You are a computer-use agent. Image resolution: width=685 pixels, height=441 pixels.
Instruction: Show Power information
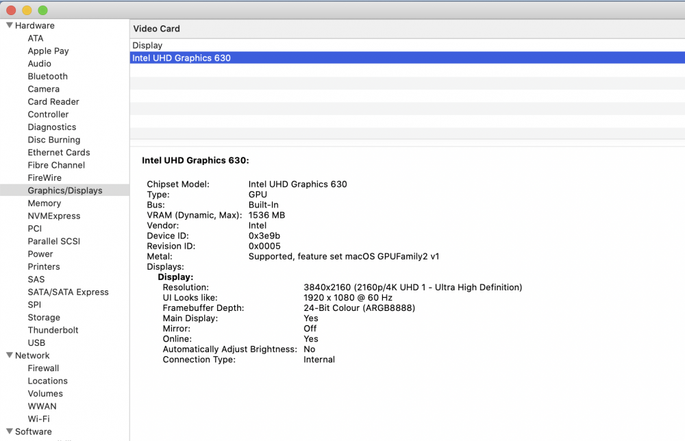[40, 253]
